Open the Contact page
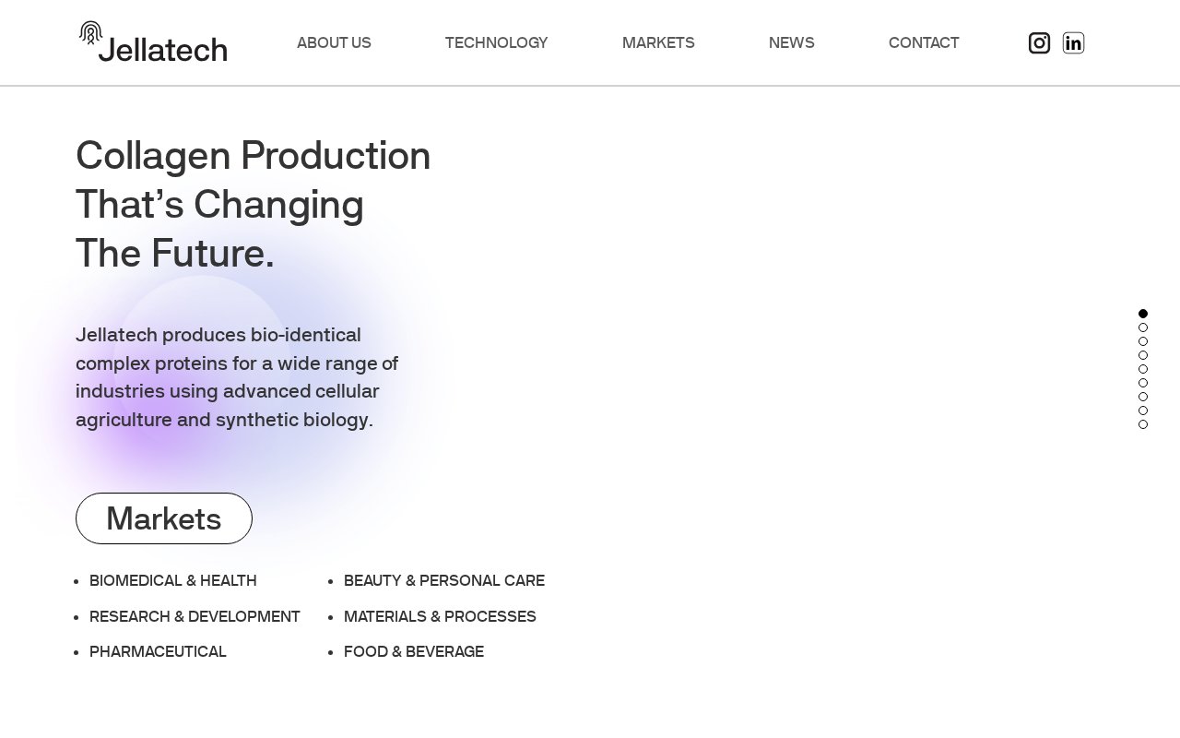The height and width of the screenshot is (738, 1180). 924,42
